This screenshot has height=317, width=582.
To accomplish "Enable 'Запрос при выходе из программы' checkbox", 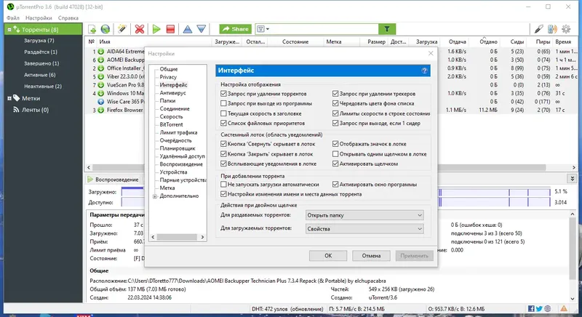I will (223, 103).
